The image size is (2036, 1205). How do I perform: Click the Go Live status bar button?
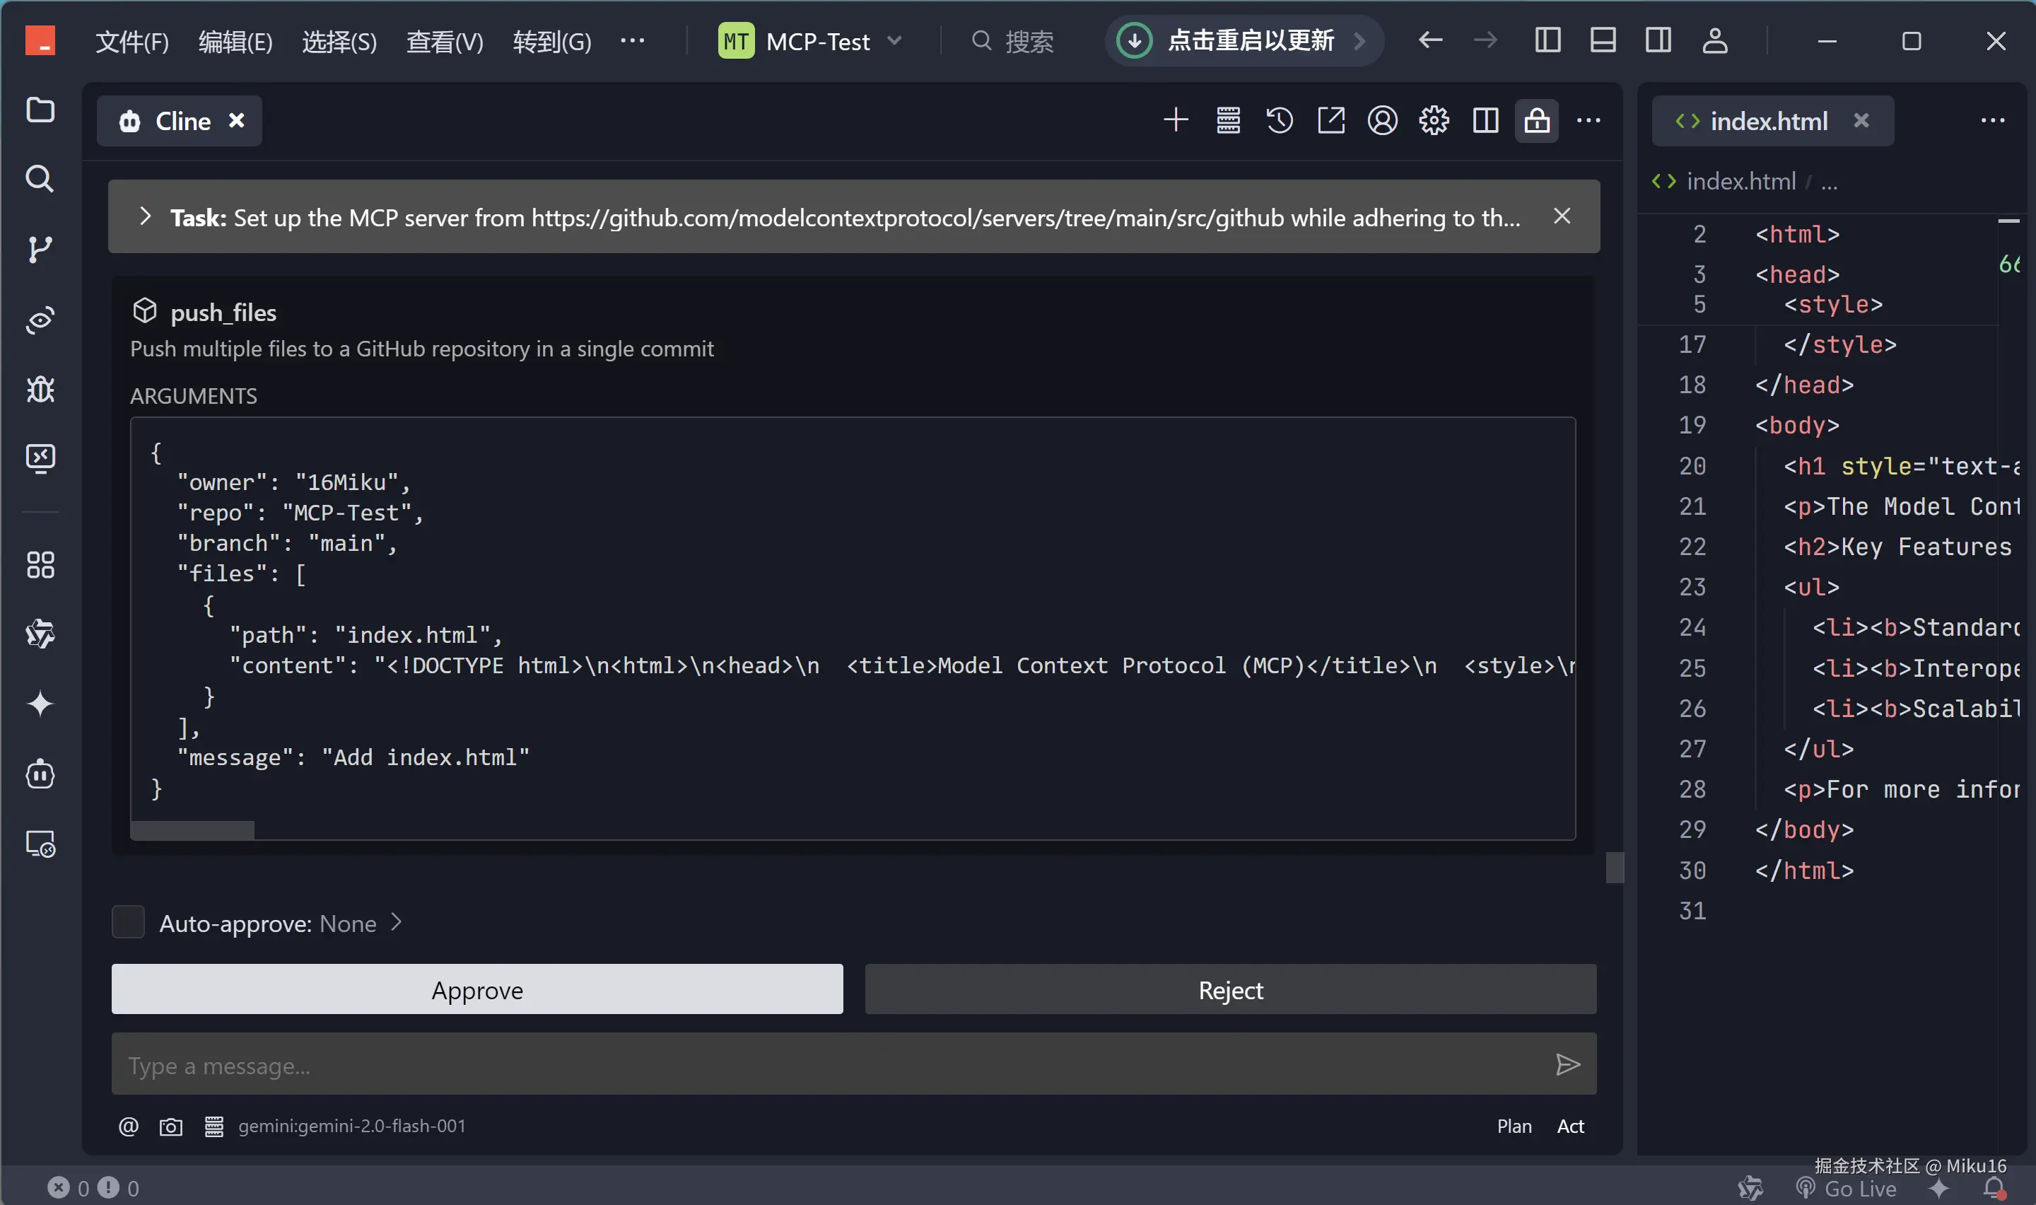[x=1846, y=1188]
